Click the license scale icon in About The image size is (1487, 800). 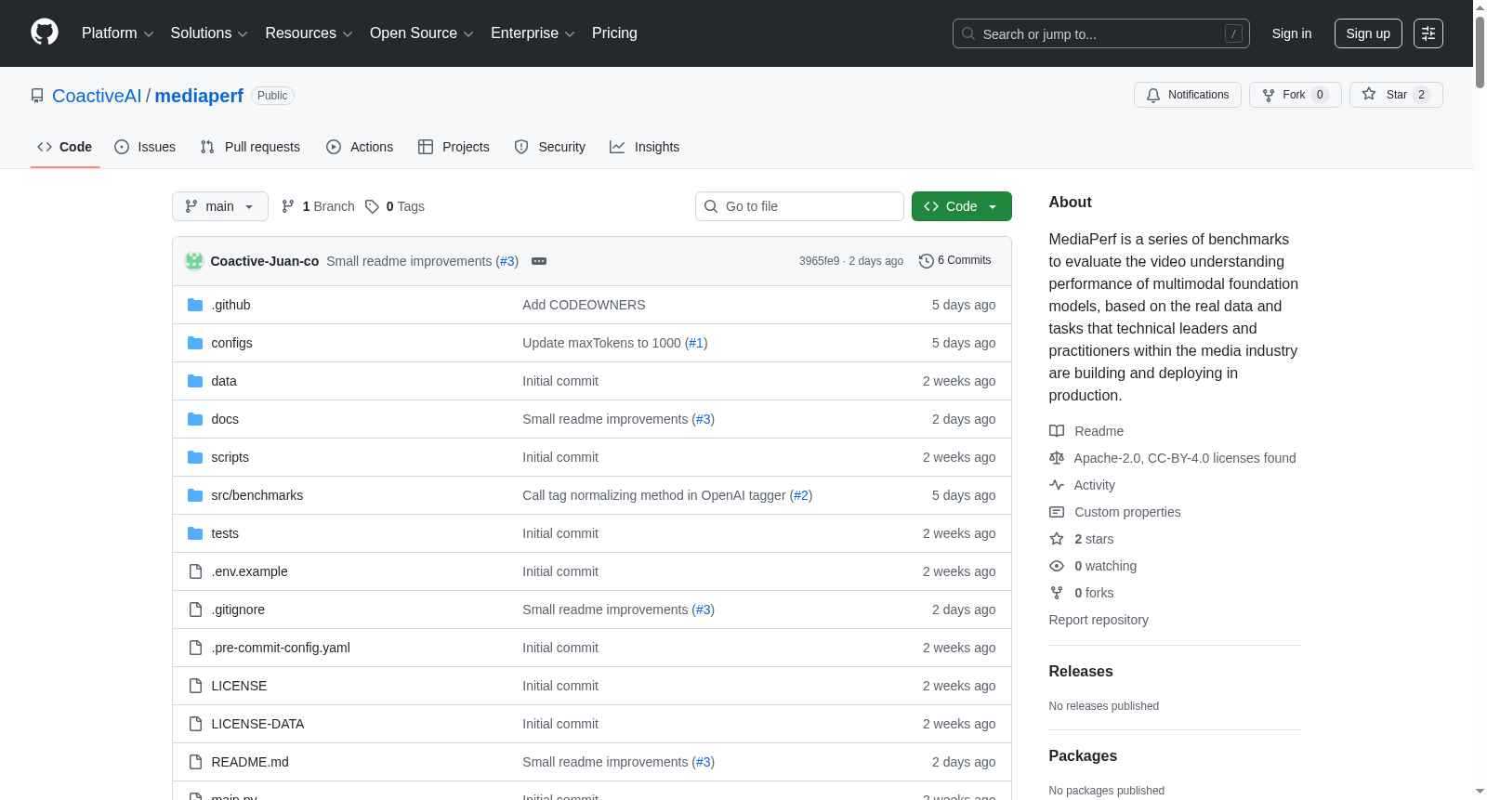coord(1057,458)
